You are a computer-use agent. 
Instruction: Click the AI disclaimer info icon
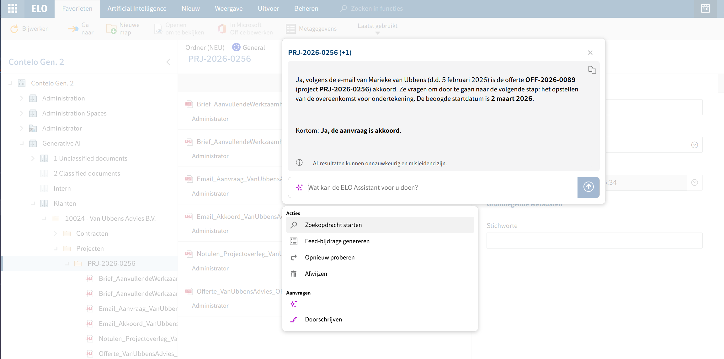(299, 163)
